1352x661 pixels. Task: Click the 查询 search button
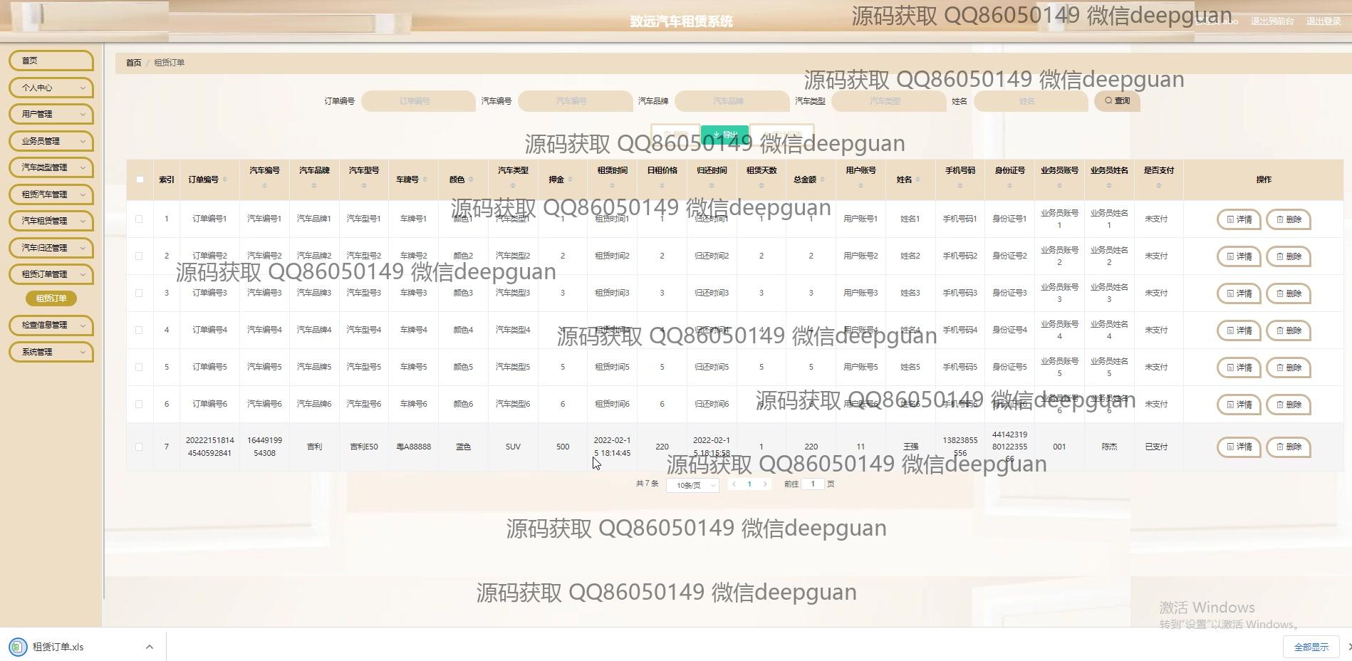[1118, 101]
